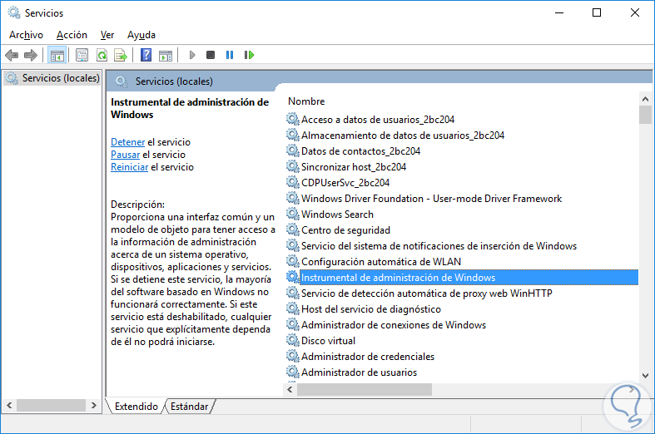The height and width of the screenshot is (434, 655).
Task: Click the services list scroll up arrow
Action: pos(645,99)
